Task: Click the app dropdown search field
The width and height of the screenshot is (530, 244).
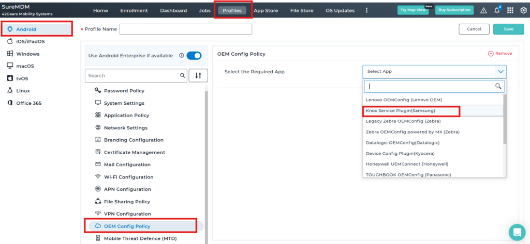Action: [x=434, y=86]
